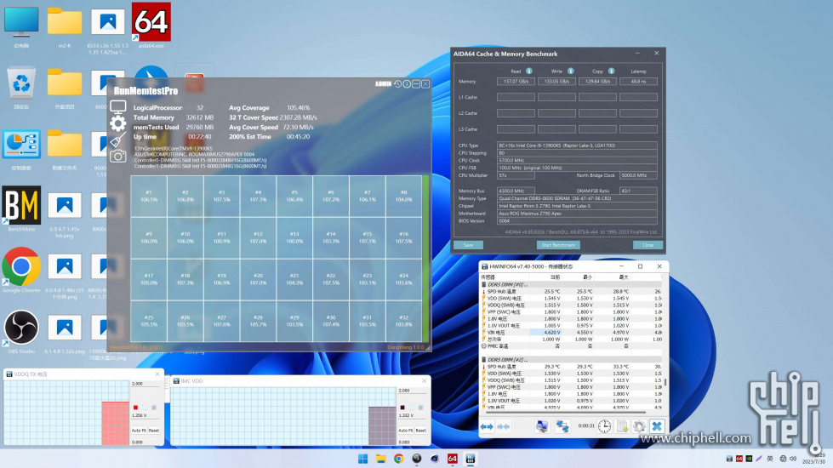Click SPD Hub temperature row of DIMM #0

click(571, 291)
